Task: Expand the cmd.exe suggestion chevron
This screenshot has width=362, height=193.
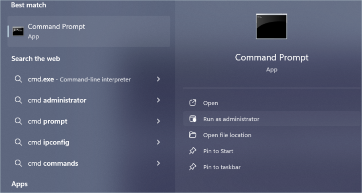Action: click(x=158, y=79)
